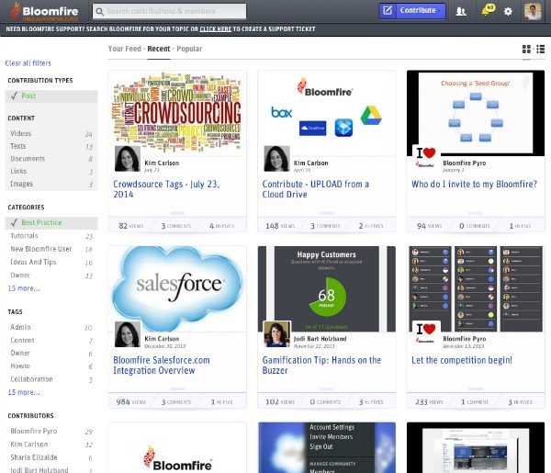Open the user profile avatar menu
The height and width of the screenshot is (473, 551).
click(533, 11)
